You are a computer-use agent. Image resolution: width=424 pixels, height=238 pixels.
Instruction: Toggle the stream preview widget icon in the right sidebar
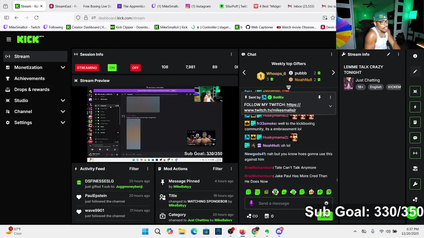coord(415,92)
